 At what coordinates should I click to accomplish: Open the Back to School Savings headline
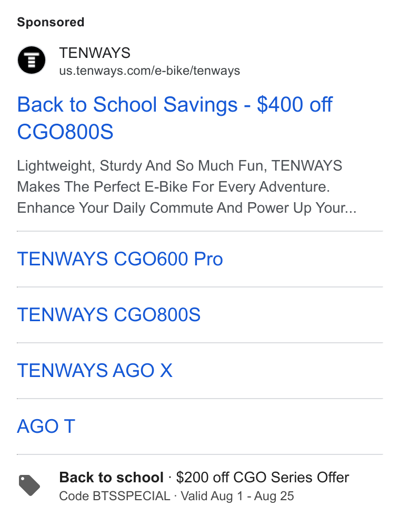(175, 118)
